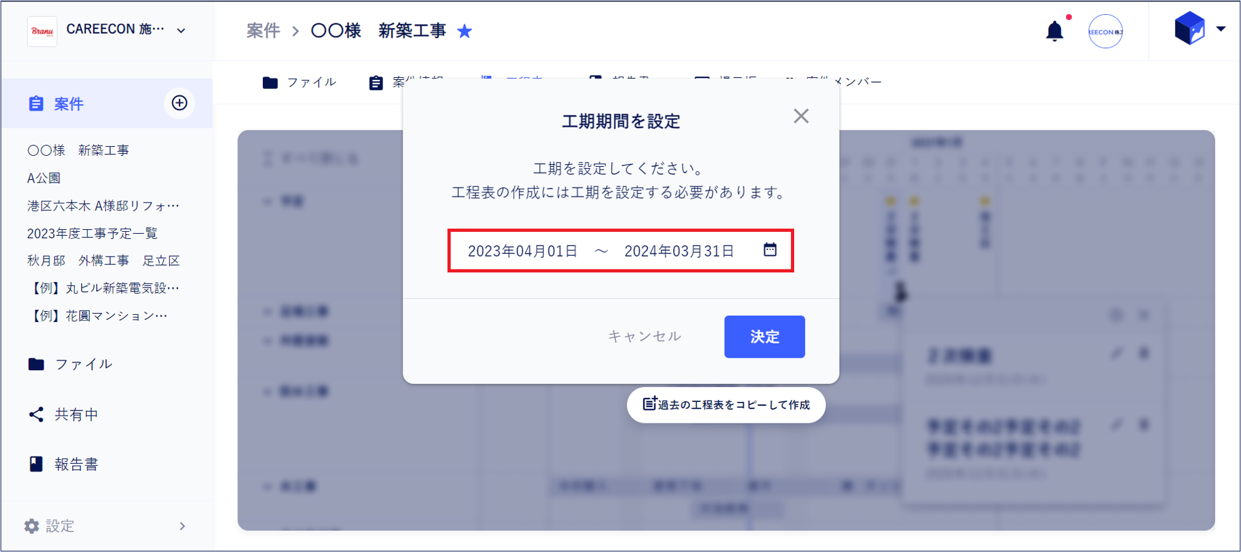Confirm with the 決定 button
Screen dimensions: 1241x552
pyautogui.click(x=764, y=336)
